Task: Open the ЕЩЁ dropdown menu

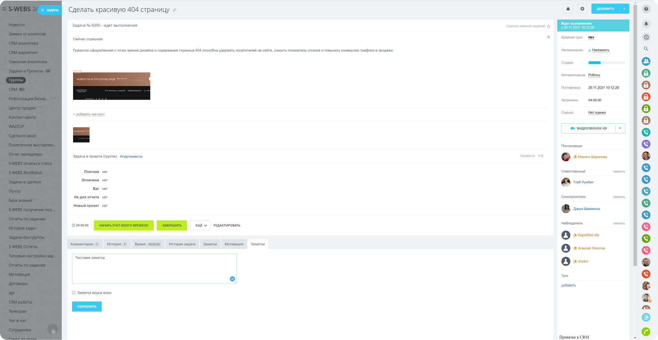Action: click(200, 225)
